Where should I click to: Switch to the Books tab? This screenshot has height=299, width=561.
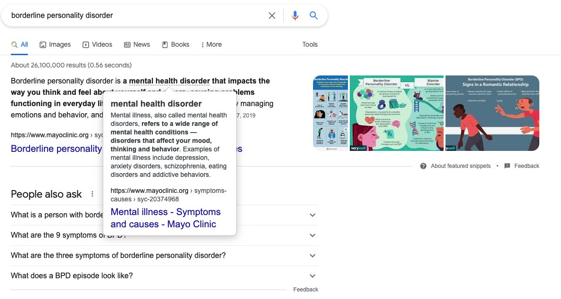click(175, 44)
